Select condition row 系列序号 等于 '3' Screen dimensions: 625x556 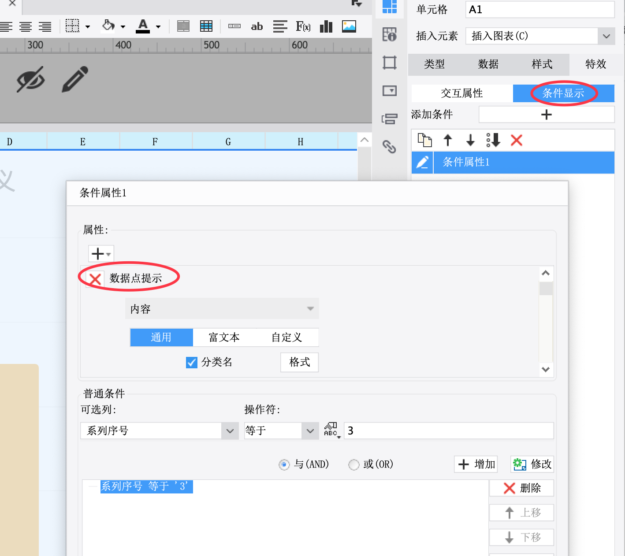(146, 486)
